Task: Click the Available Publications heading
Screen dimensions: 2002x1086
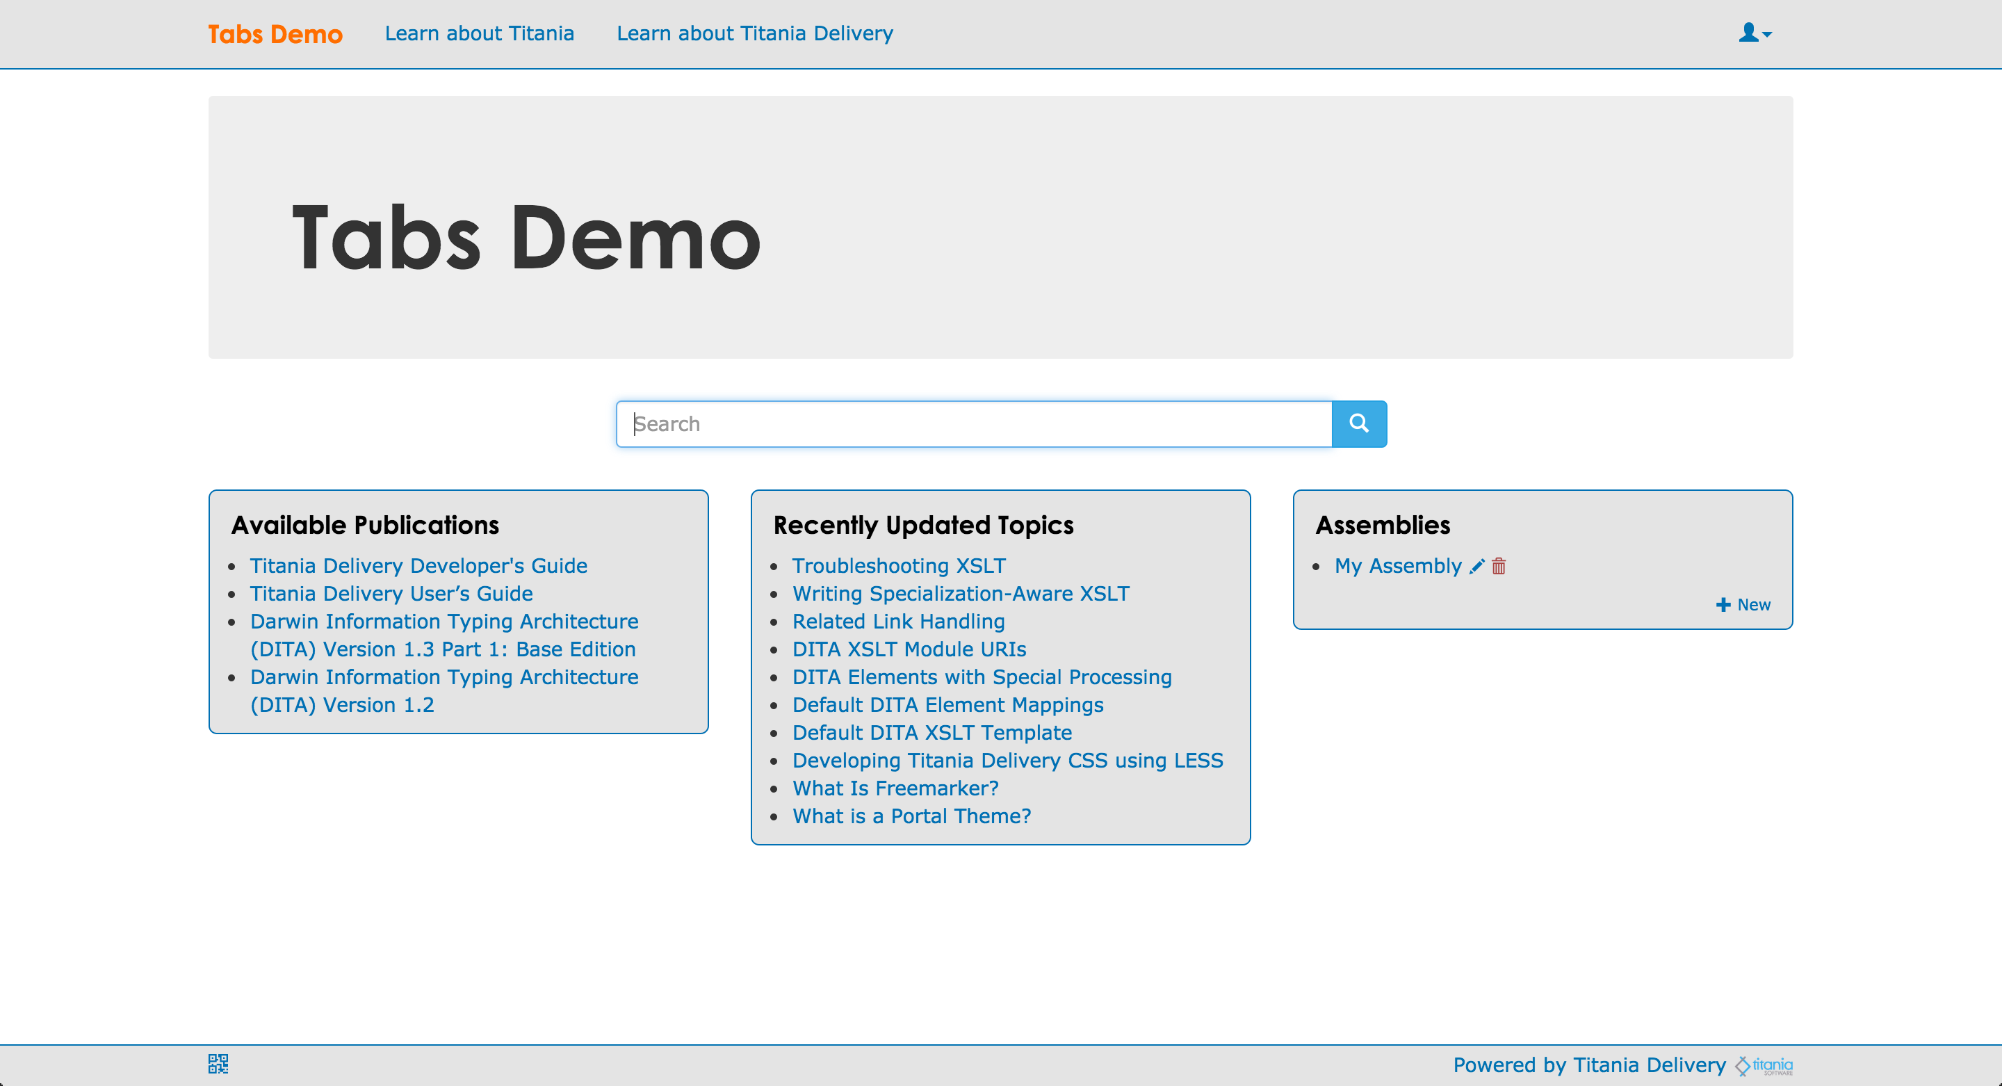Action: pyautogui.click(x=365, y=526)
